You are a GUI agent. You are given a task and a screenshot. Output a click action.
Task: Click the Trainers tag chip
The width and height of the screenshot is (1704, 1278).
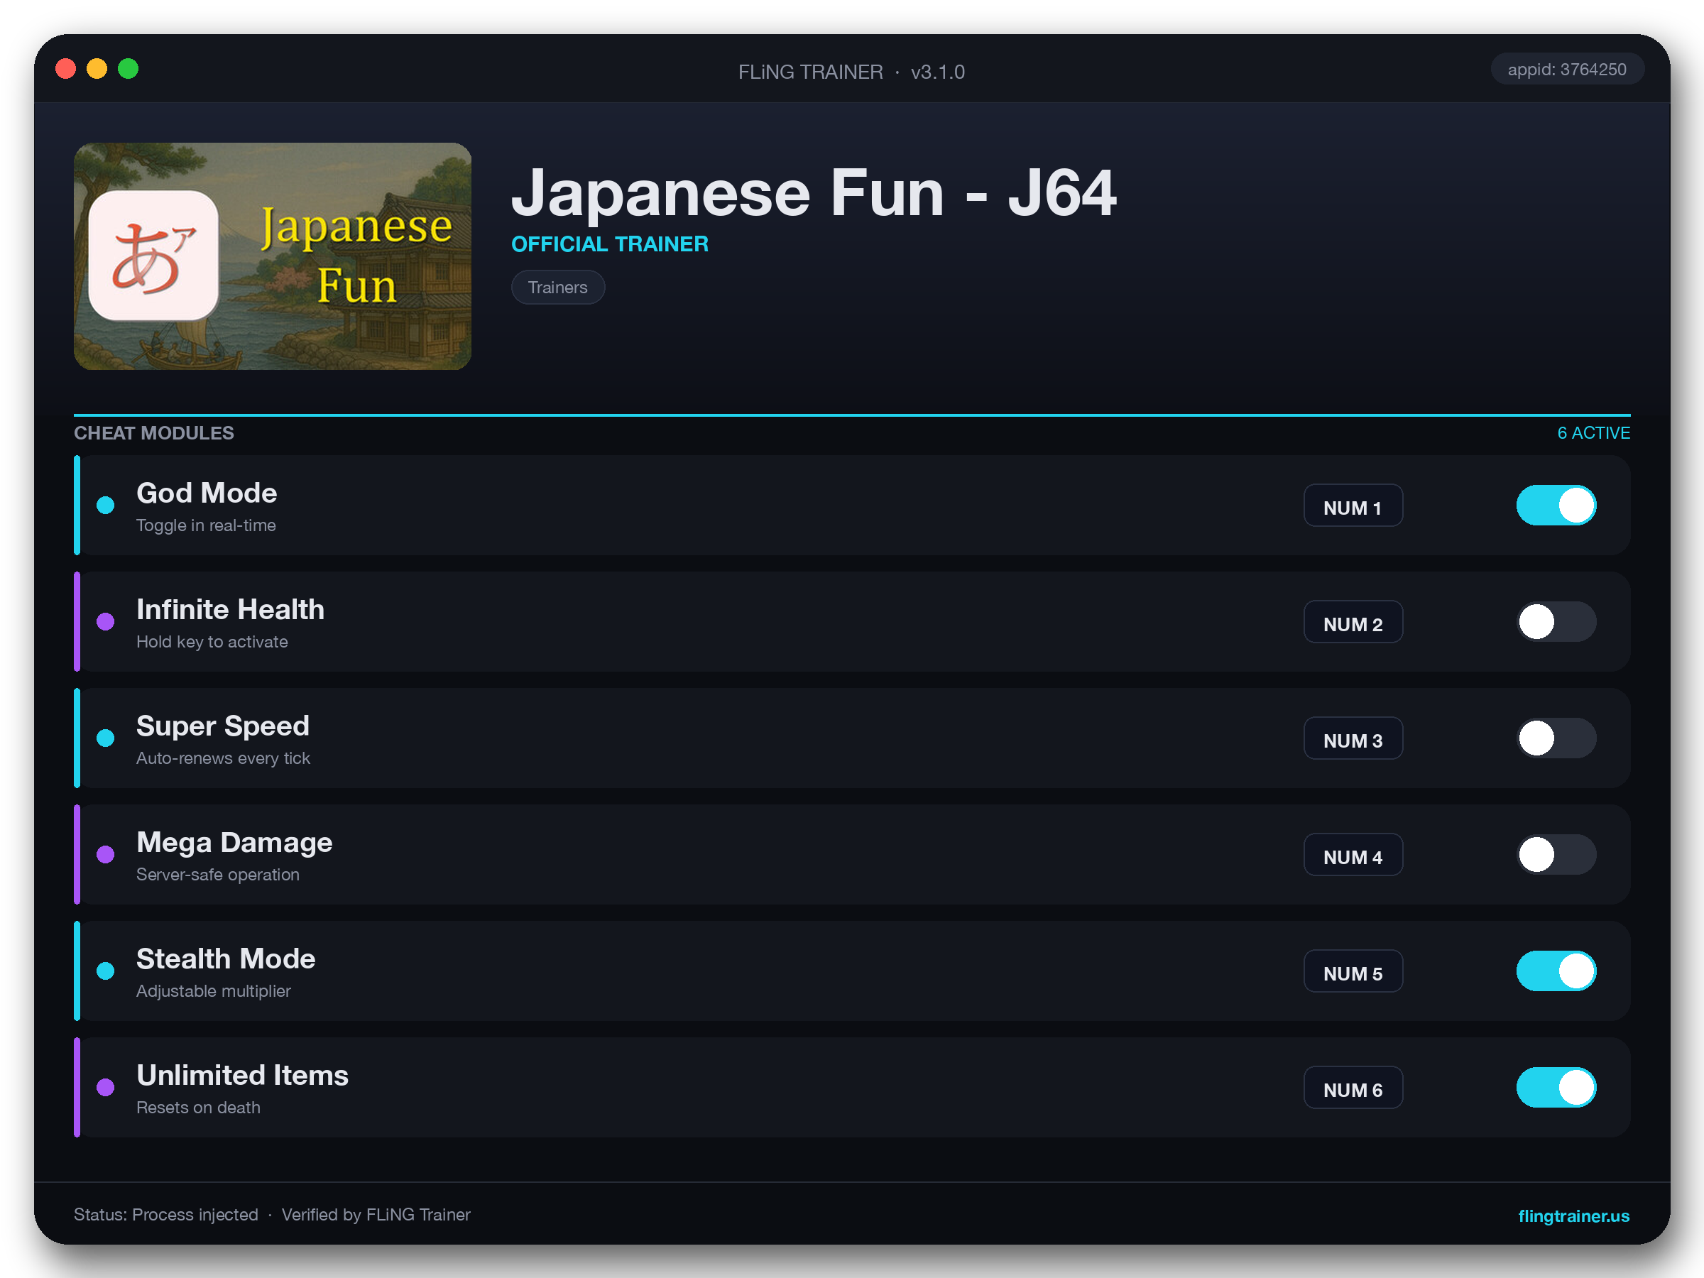(558, 288)
